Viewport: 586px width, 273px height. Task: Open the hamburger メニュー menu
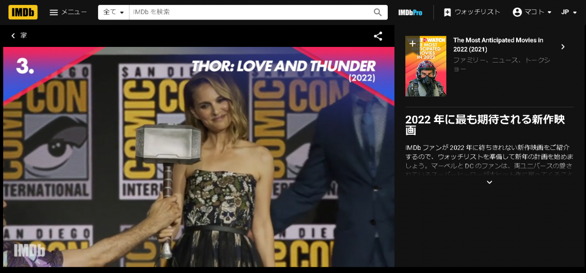click(68, 12)
